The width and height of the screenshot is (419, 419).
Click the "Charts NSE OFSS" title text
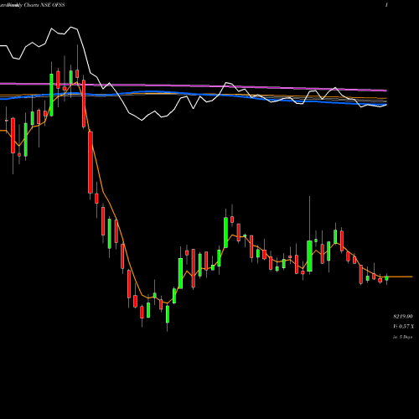[x=44, y=5]
